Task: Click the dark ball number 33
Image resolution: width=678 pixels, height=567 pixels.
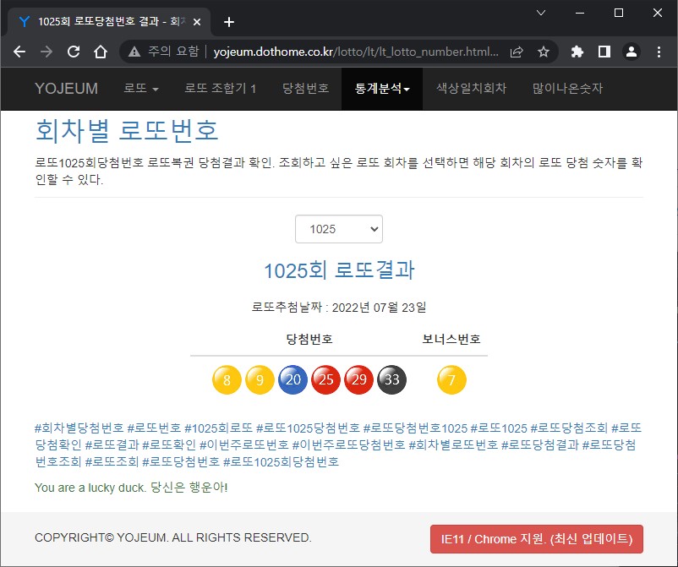Action: click(391, 380)
